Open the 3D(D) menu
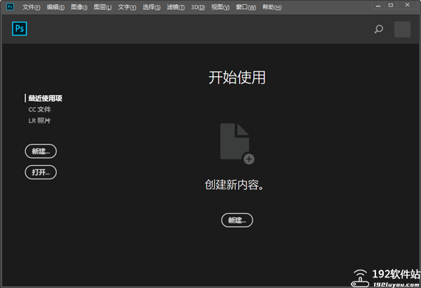The height and width of the screenshot is (288, 421). 198,7
